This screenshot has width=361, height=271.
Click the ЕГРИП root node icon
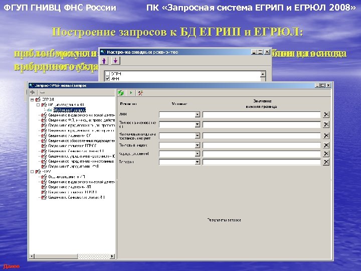click(x=38, y=172)
